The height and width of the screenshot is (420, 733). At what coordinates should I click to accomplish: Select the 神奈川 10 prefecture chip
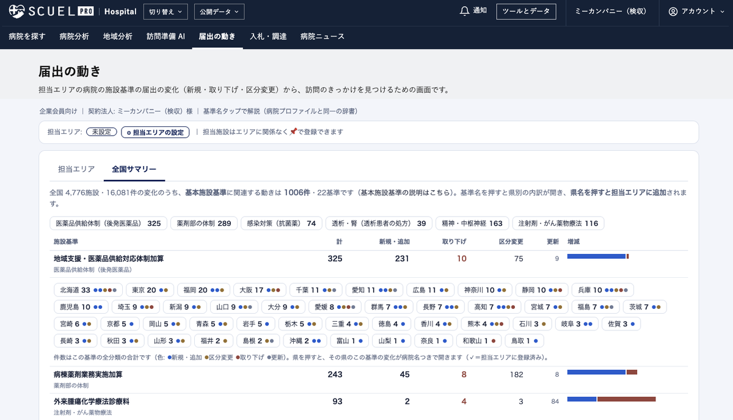tap(484, 290)
